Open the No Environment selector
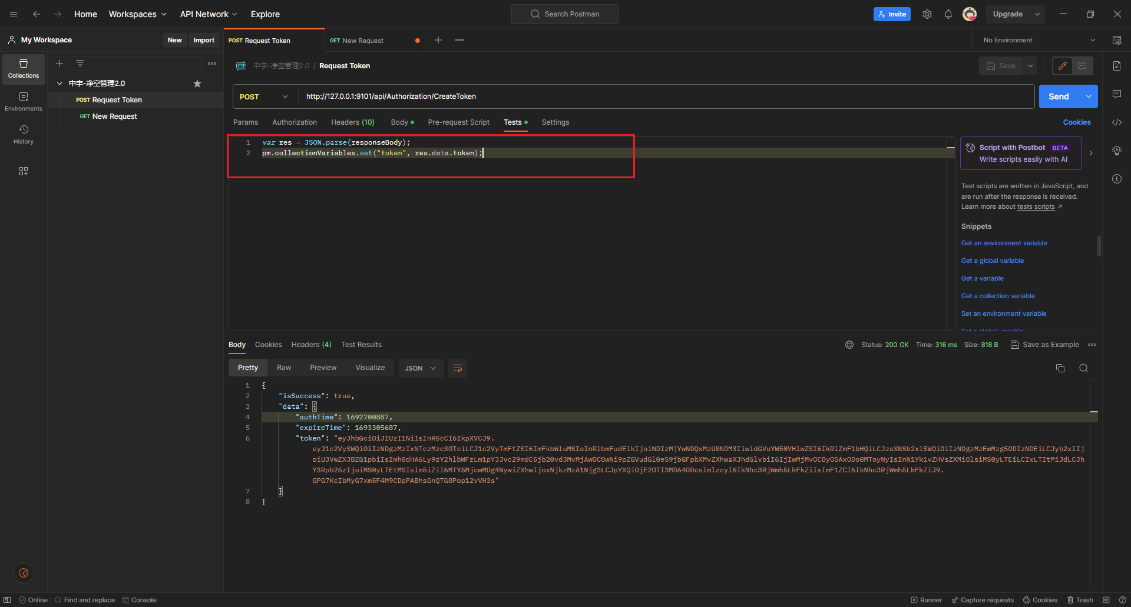 pyautogui.click(x=1040, y=40)
